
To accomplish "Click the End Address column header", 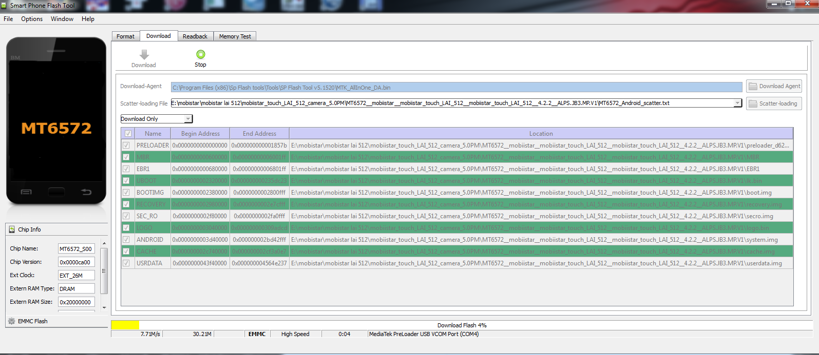I will pyautogui.click(x=259, y=134).
